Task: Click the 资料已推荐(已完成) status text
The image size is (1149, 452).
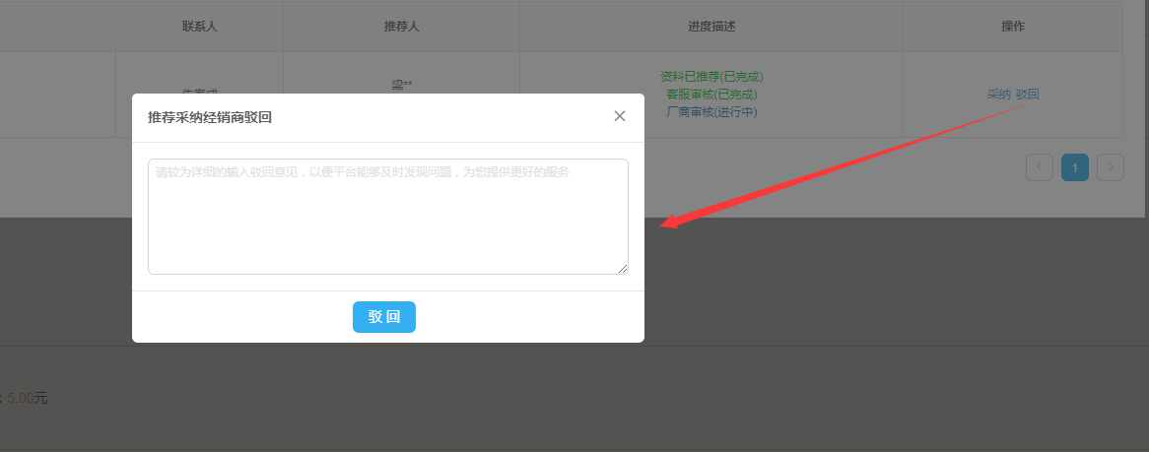Action: (x=711, y=77)
